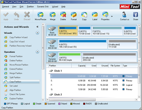
Task: Click the Format toolbar icon
Action: click(x=74, y=15)
